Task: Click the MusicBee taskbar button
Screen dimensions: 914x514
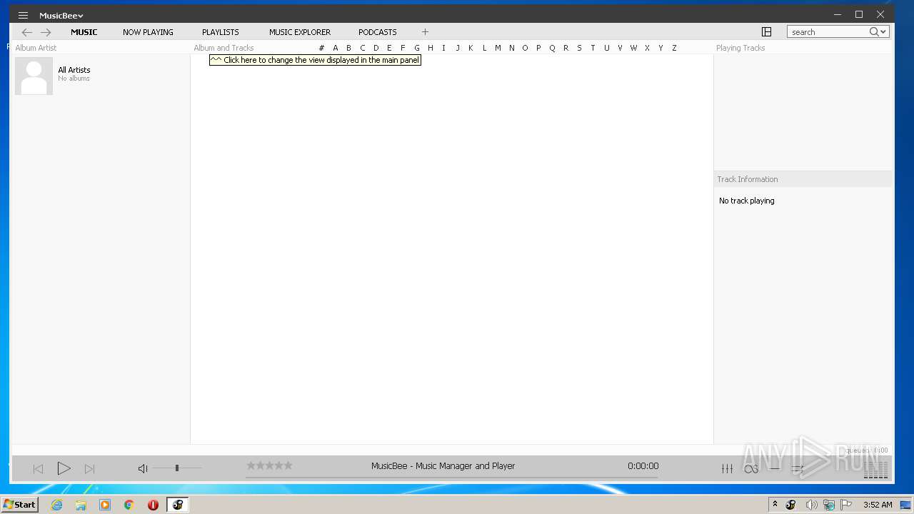Action: coord(177,505)
